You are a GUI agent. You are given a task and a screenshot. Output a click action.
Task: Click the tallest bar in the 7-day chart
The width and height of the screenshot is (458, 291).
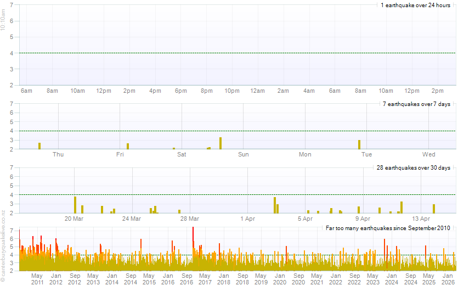[x=220, y=143]
